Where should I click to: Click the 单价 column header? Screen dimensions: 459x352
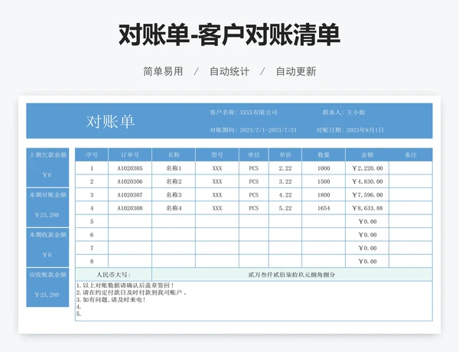click(x=285, y=155)
